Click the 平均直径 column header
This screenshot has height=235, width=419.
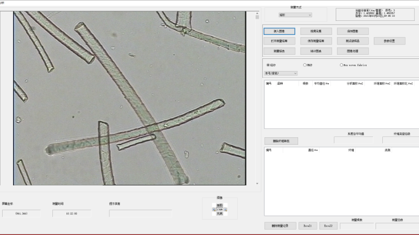322,83
